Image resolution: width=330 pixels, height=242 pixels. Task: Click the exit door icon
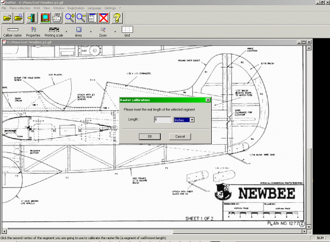pos(32,18)
